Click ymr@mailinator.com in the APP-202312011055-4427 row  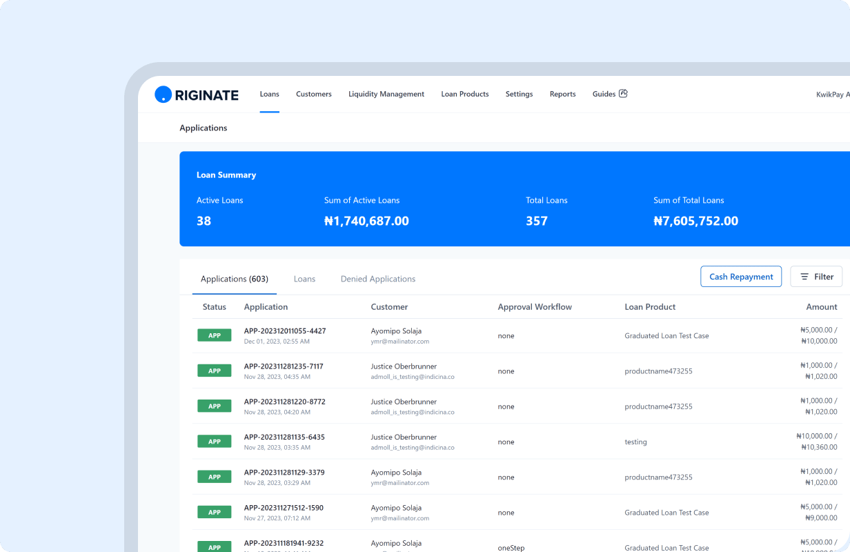pos(399,342)
